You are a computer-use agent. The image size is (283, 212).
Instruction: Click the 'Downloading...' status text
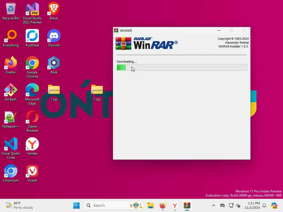coord(127,62)
